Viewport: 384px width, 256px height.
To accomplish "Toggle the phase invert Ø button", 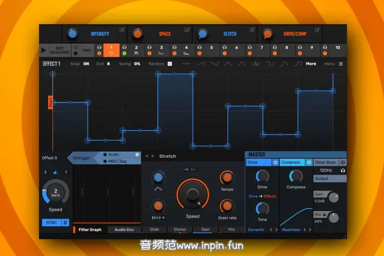I will pos(65,222).
